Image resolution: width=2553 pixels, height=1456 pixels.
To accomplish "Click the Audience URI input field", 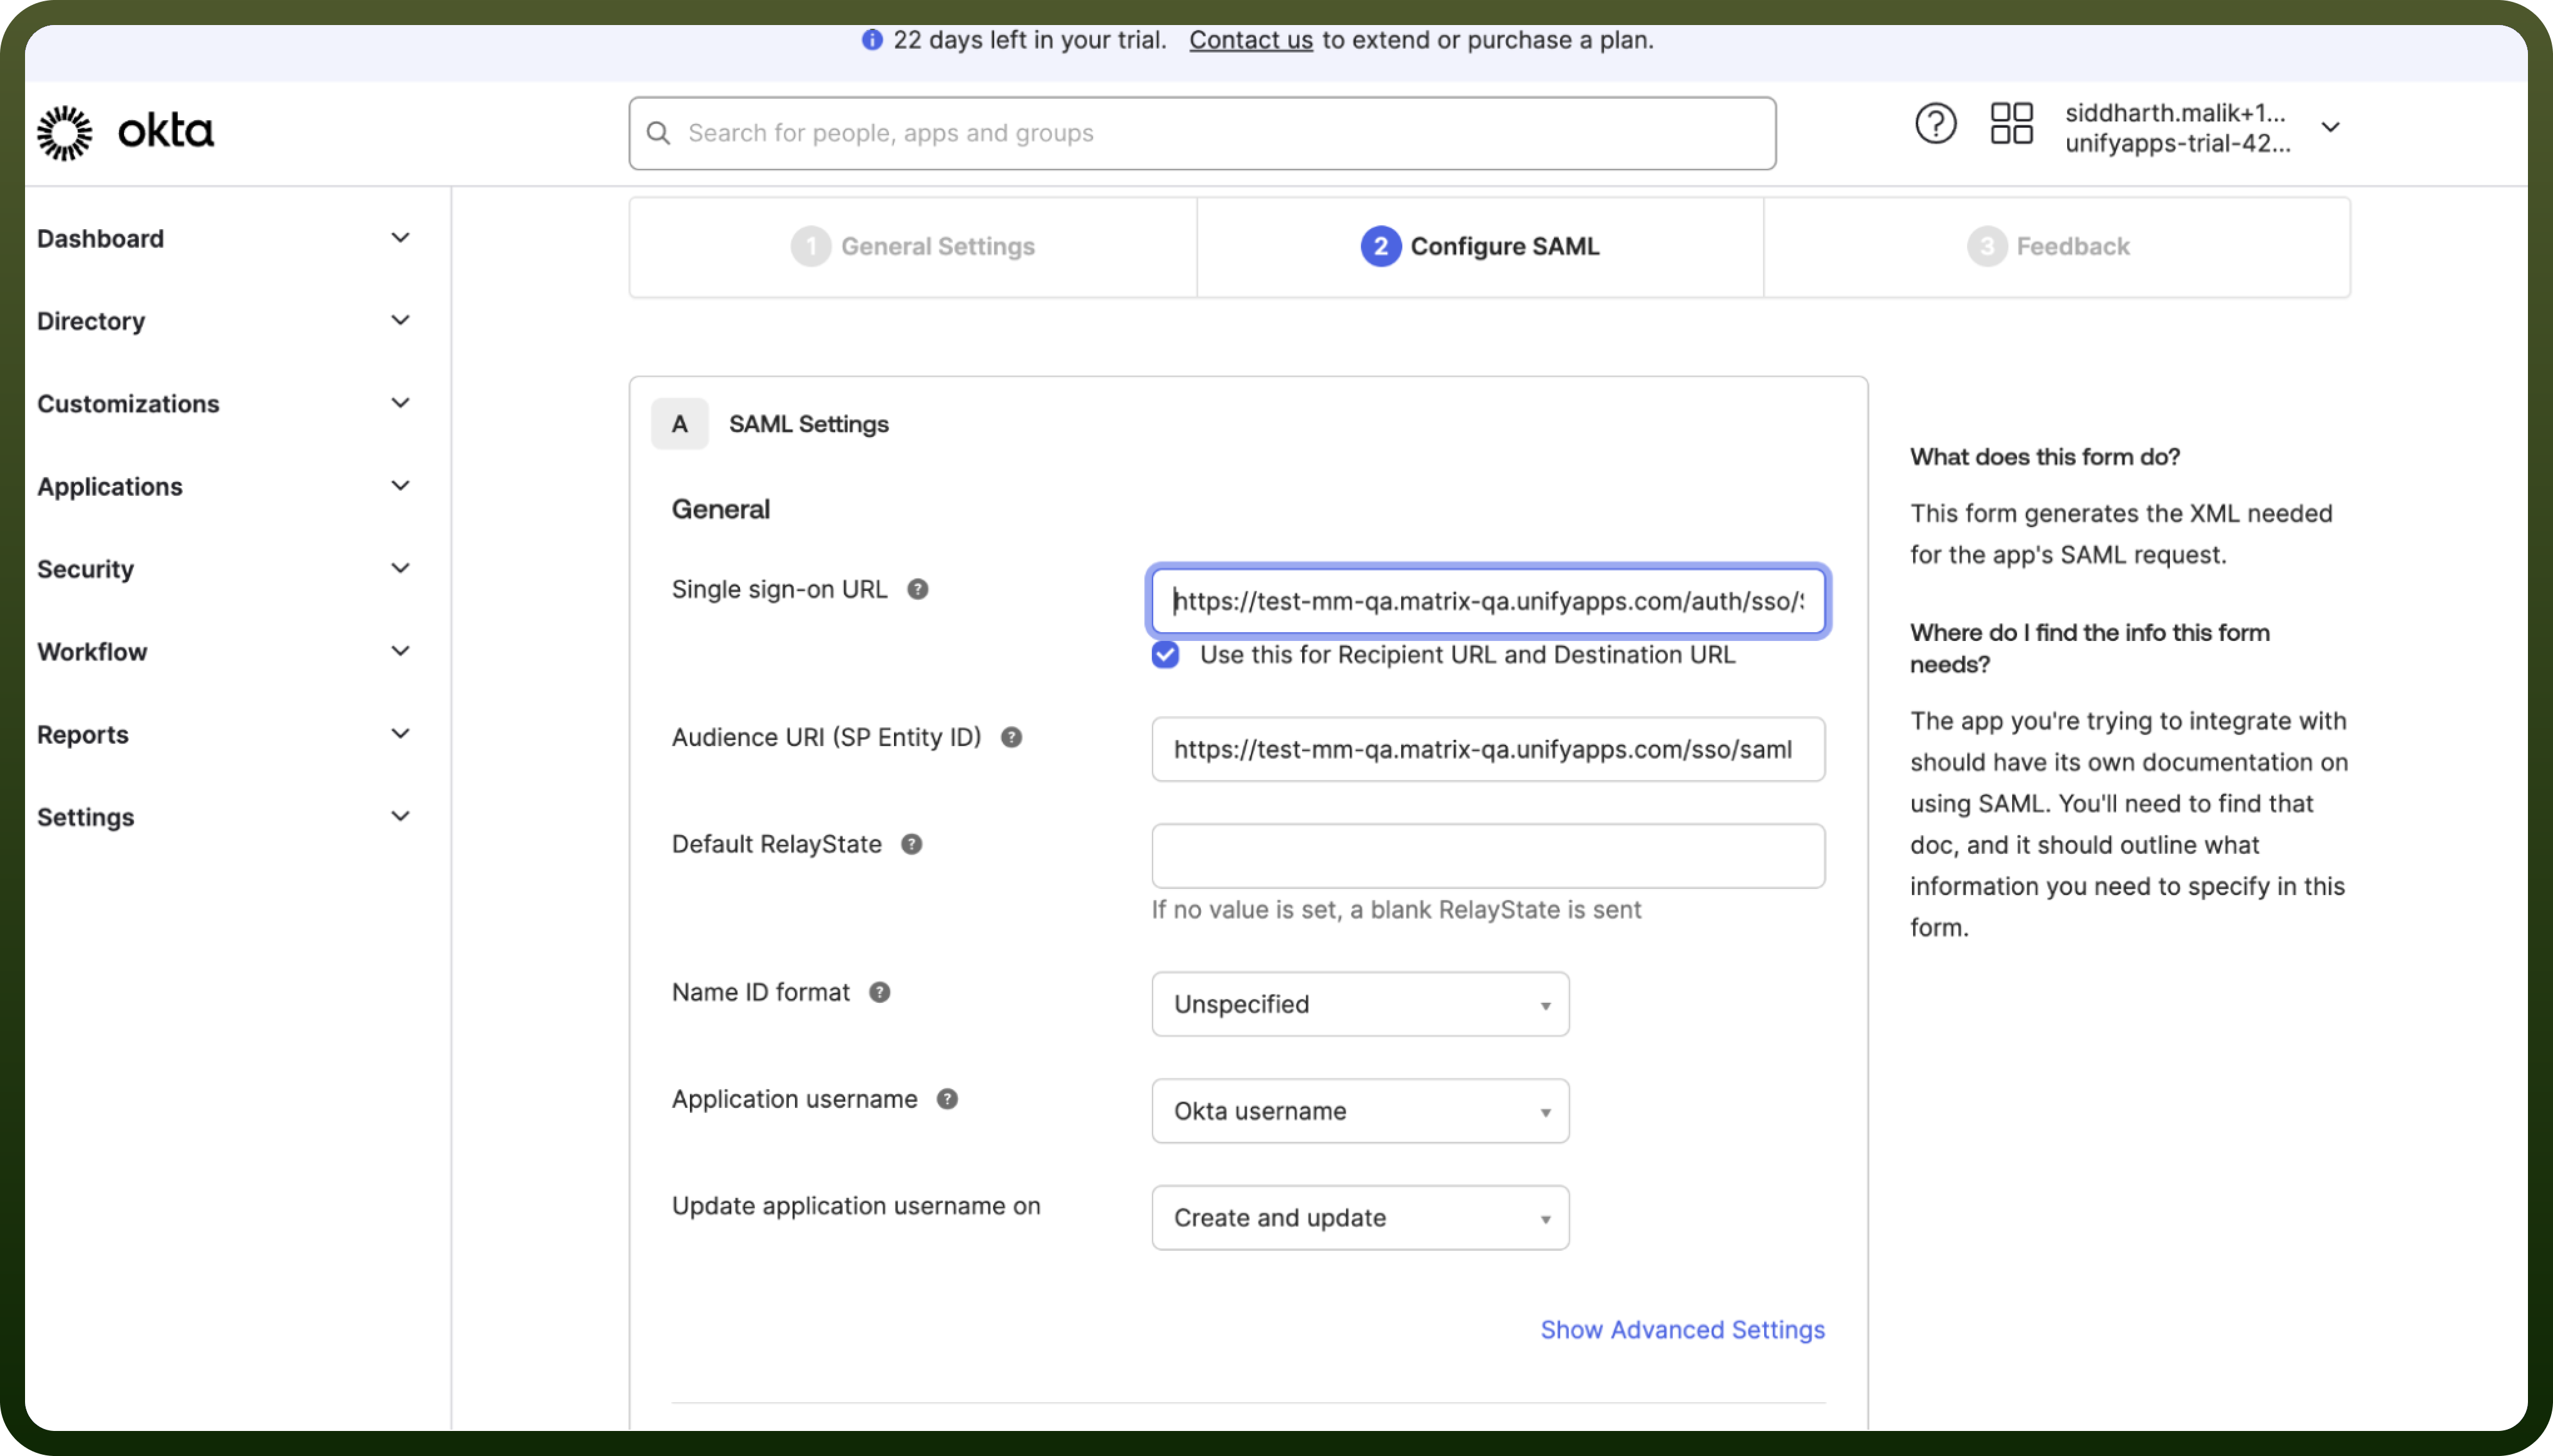I will (x=1488, y=749).
